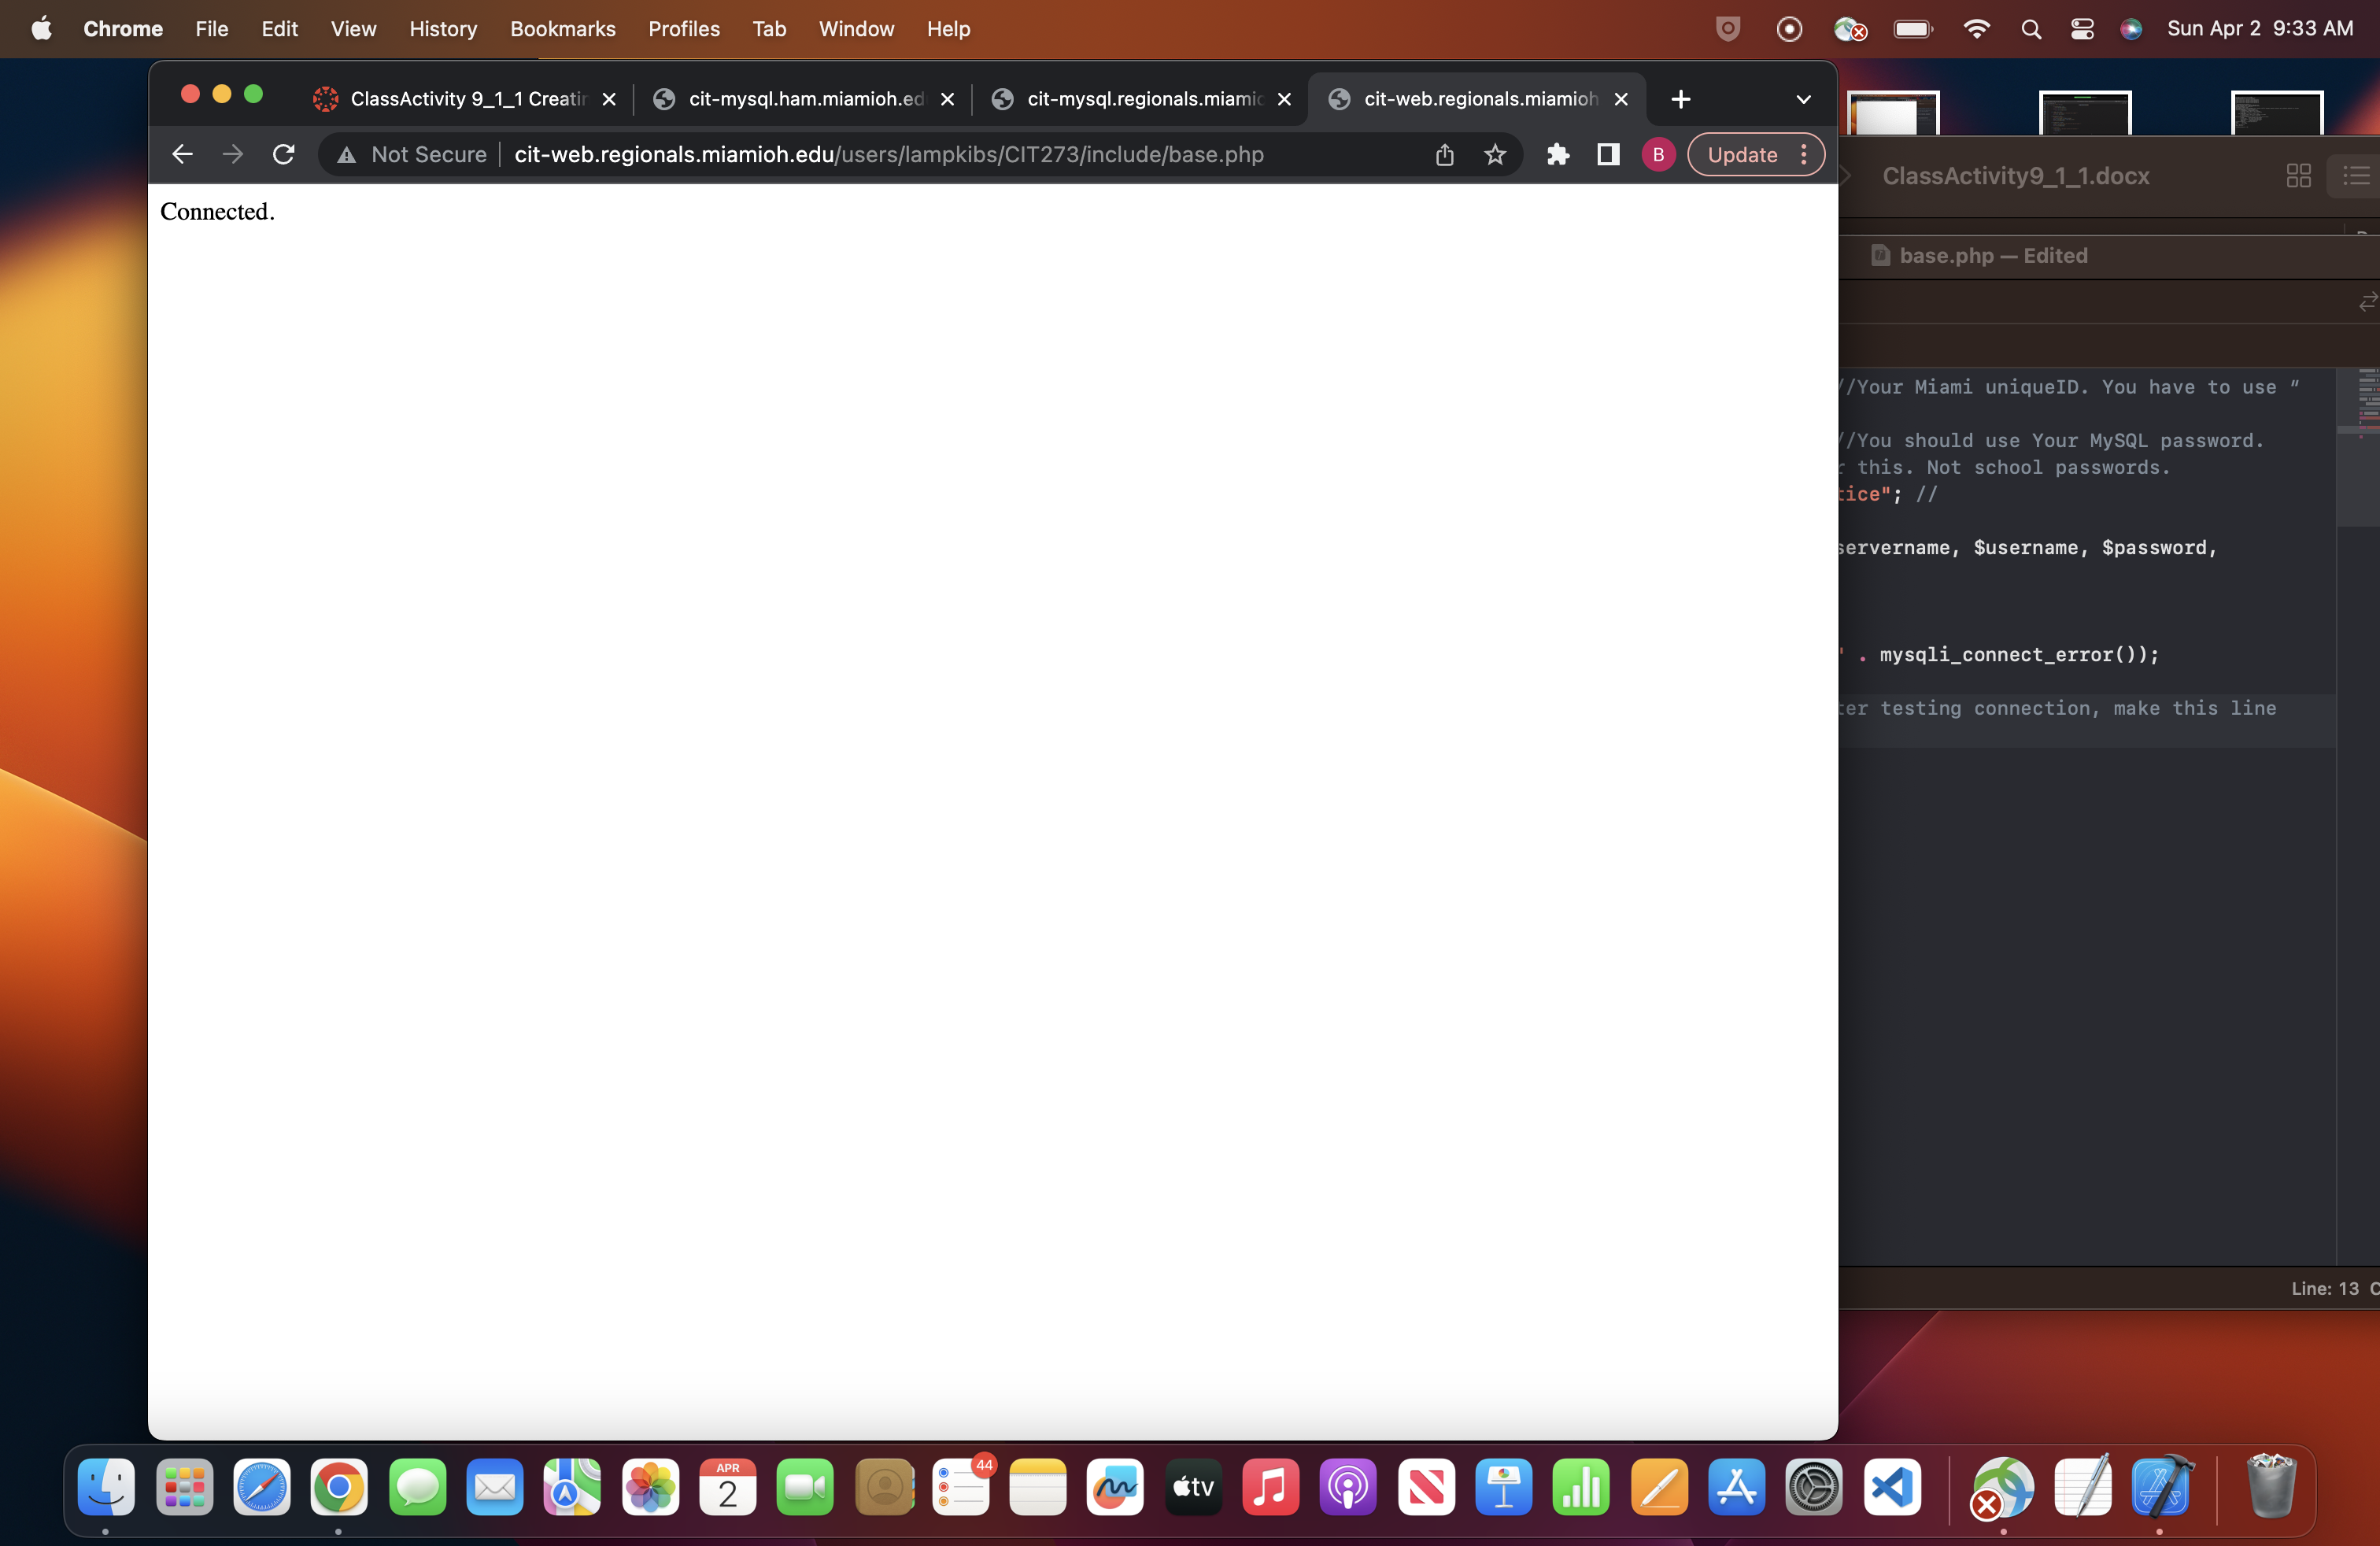Close the cit-mysql.ham.miamioh.edu tab
The width and height of the screenshot is (2380, 1546).
[x=947, y=99]
